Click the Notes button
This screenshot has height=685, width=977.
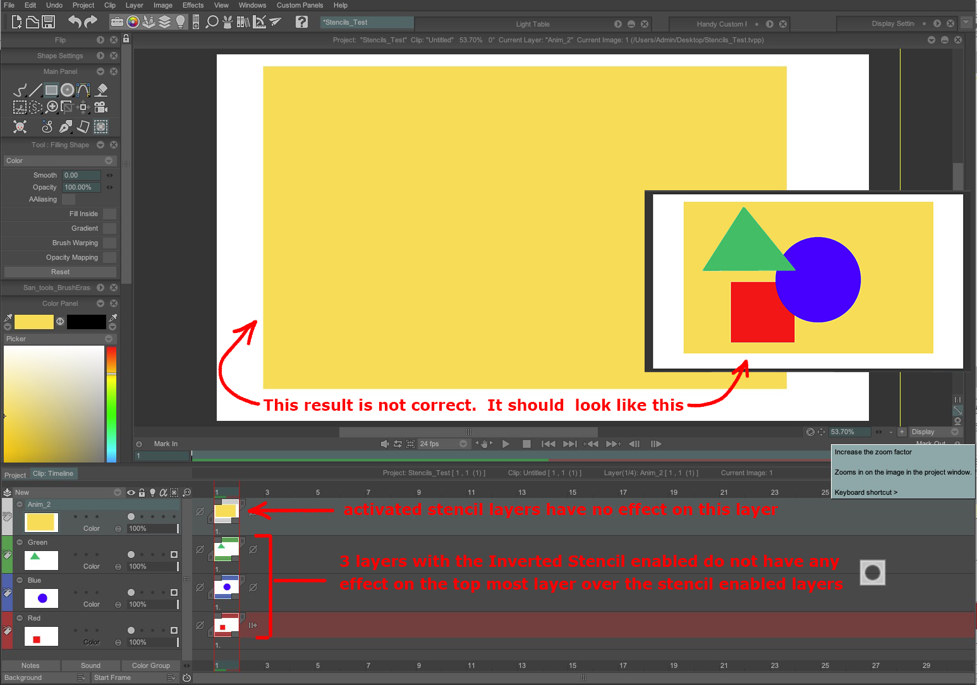(x=30, y=665)
